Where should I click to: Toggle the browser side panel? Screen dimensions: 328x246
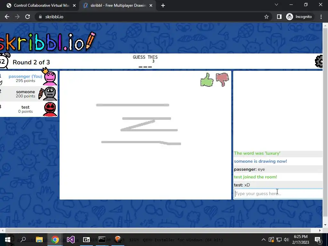point(279,17)
